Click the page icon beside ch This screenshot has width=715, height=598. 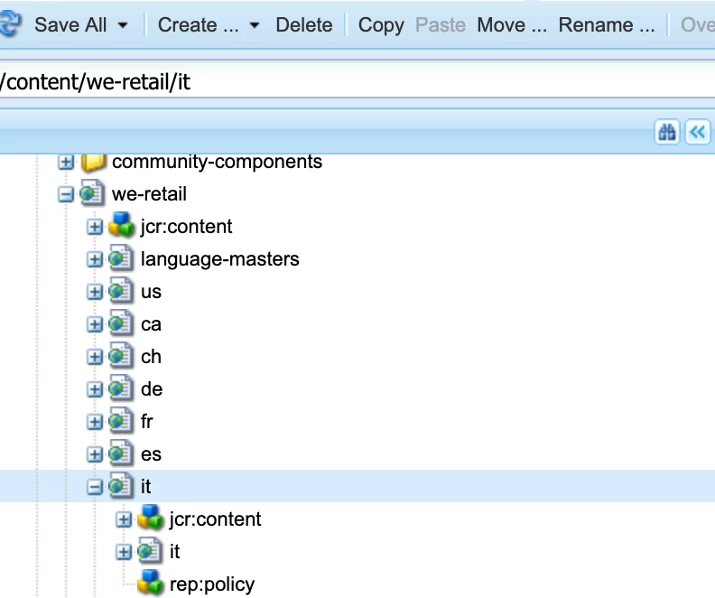pyautogui.click(x=121, y=356)
